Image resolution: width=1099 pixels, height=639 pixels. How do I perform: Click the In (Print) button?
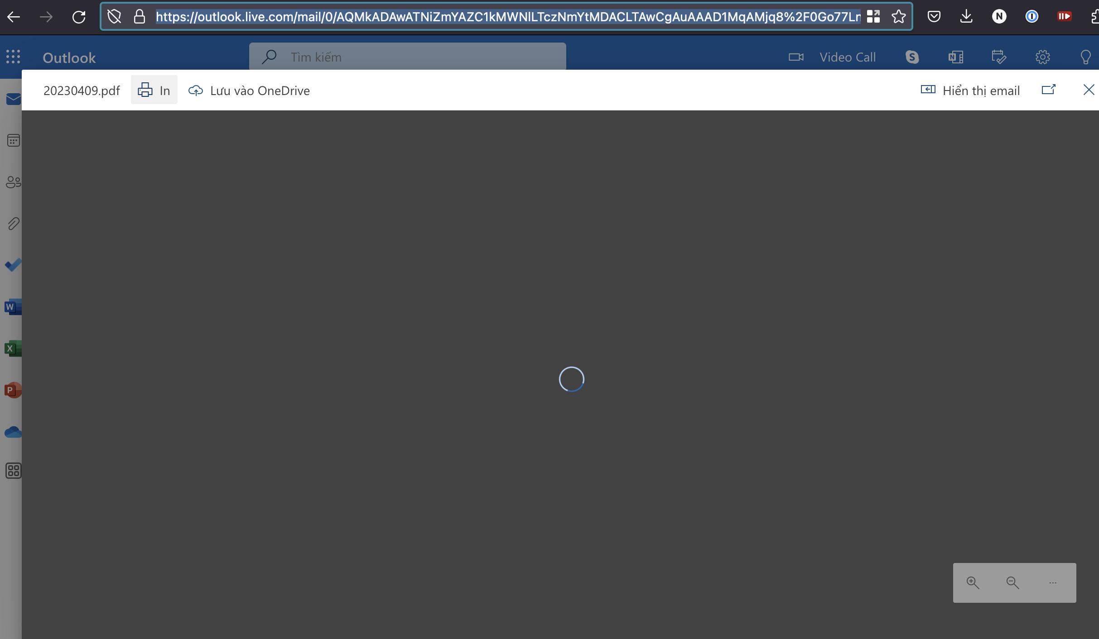tap(154, 90)
